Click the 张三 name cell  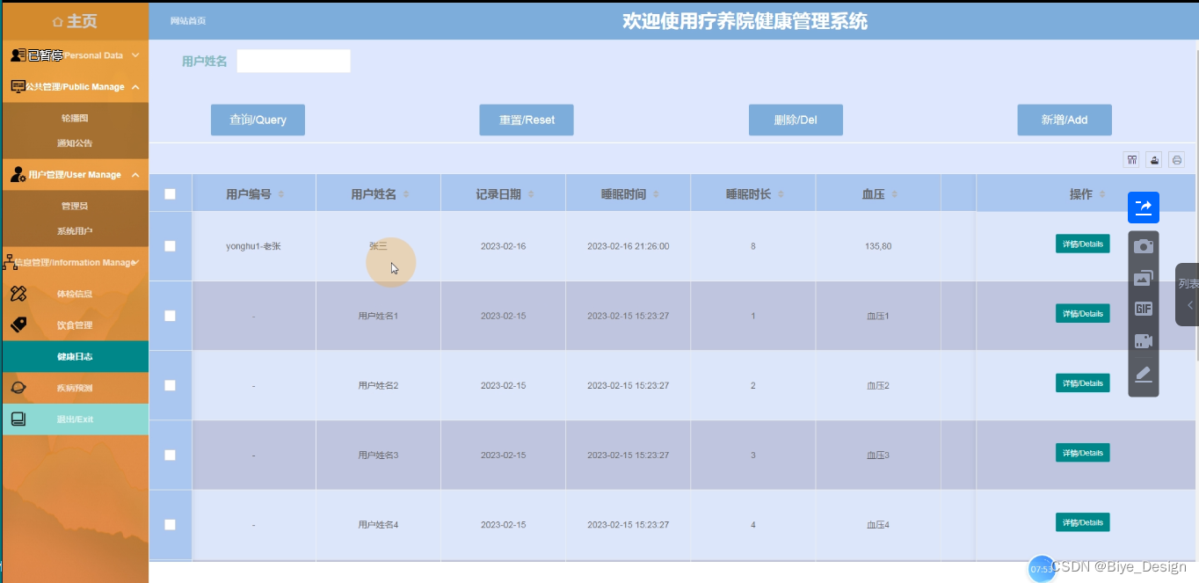[x=378, y=246]
